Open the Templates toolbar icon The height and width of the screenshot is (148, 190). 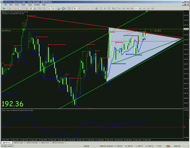pyautogui.click(x=68, y=9)
